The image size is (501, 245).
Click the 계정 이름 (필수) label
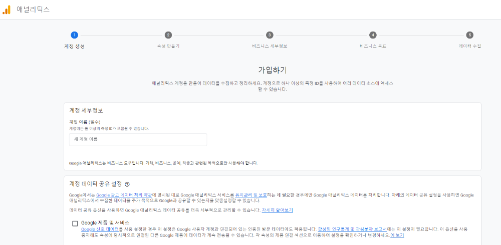pos(85,122)
